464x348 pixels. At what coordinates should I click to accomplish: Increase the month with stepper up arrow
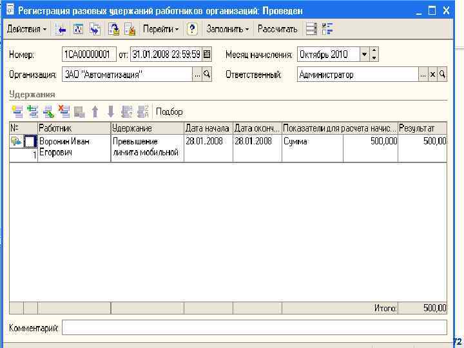pos(374,51)
